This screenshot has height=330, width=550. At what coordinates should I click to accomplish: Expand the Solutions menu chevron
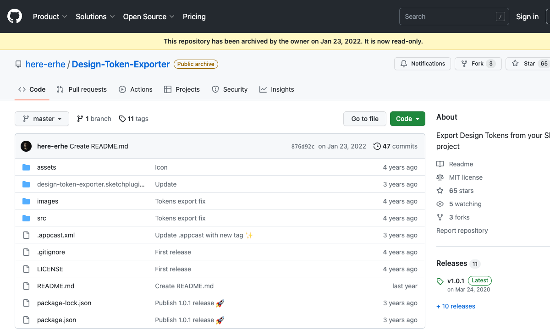[x=113, y=16]
